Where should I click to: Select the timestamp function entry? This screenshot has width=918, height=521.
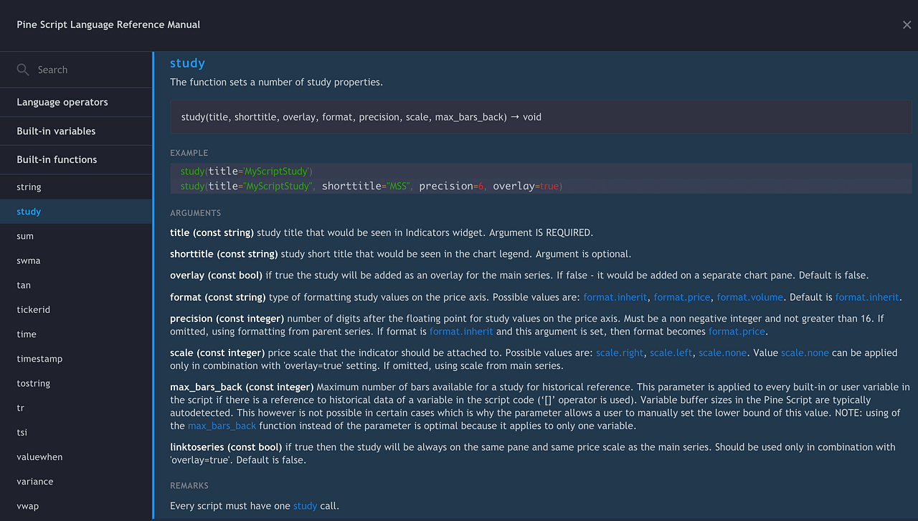(76, 359)
